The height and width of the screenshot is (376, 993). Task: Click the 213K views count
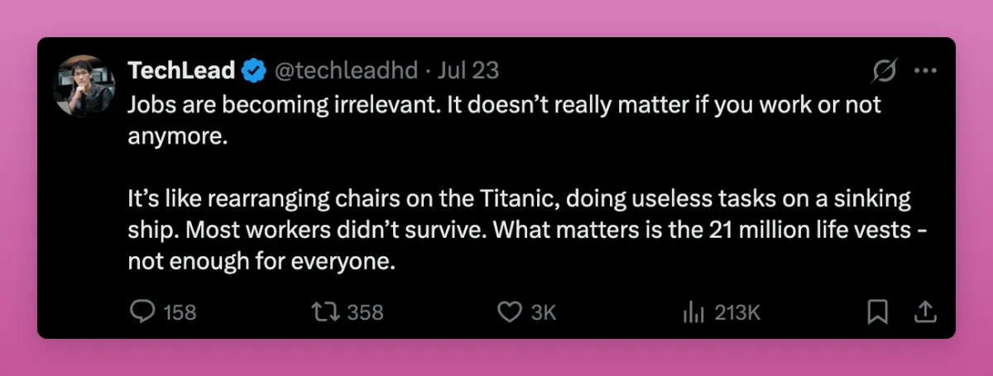coord(736,312)
